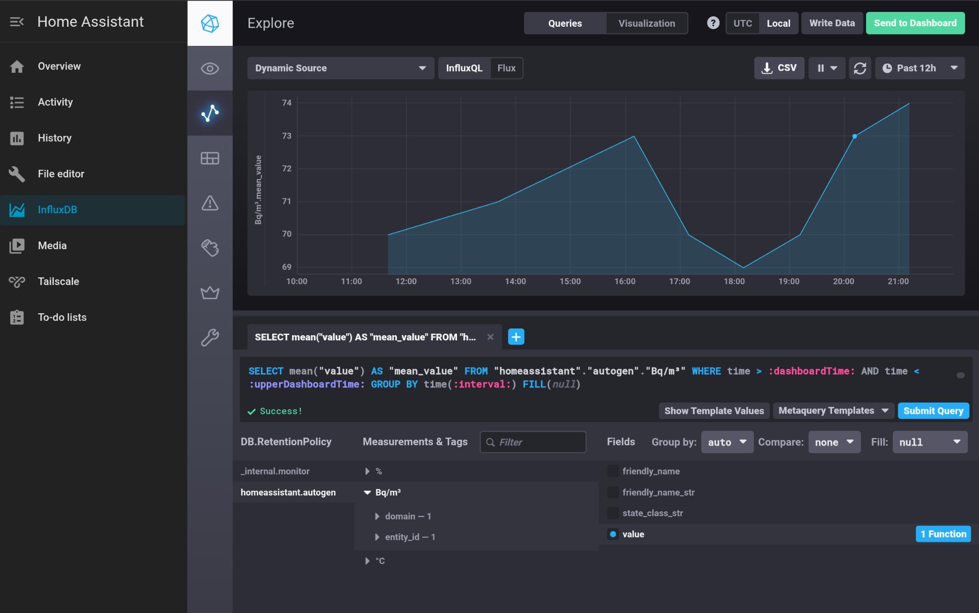This screenshot has width=979, height=613.
Task: Collapse the Home Assistant sidebar menu icon
Action: point(17,22)
